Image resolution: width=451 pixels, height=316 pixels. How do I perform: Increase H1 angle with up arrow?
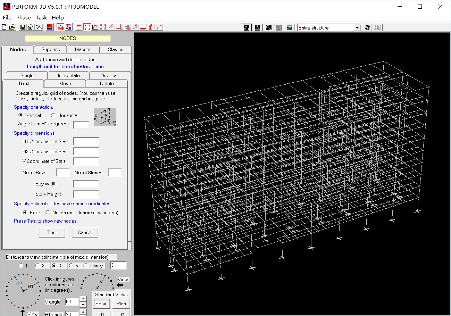pos(83,312)
